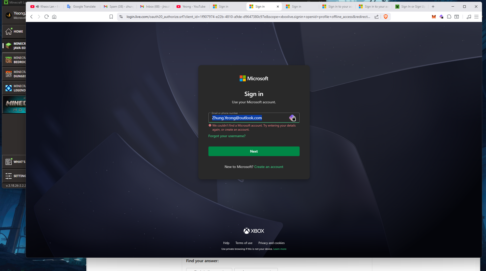The image size is (486, 271).
Task: Switch to the Yeong - YouTube tab
Action: [x=191, y=6]
